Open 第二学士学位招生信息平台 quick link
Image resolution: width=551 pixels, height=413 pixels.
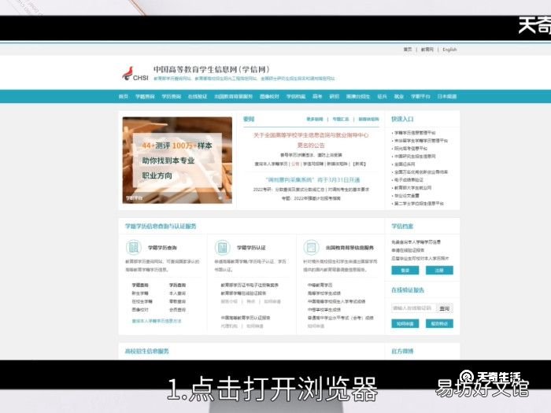point(419,203)
